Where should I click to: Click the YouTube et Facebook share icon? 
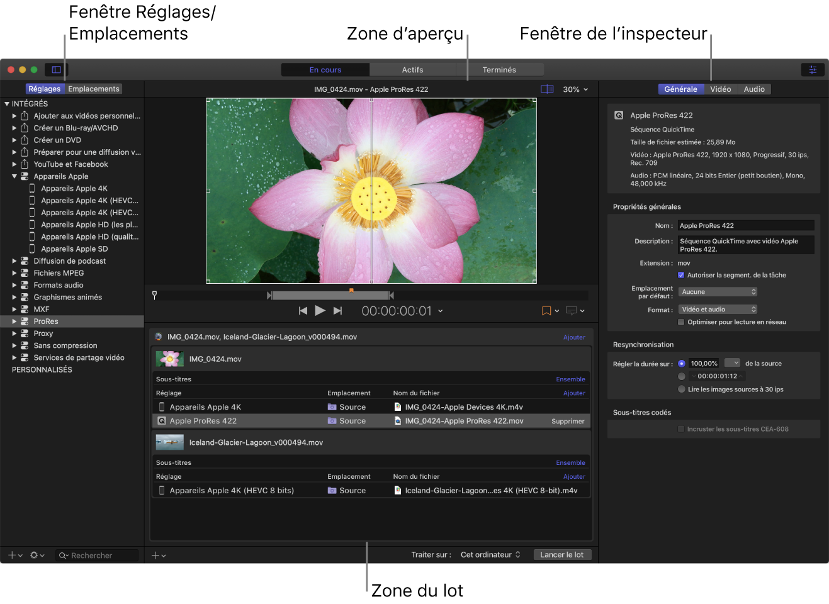[x=25, y=164]
